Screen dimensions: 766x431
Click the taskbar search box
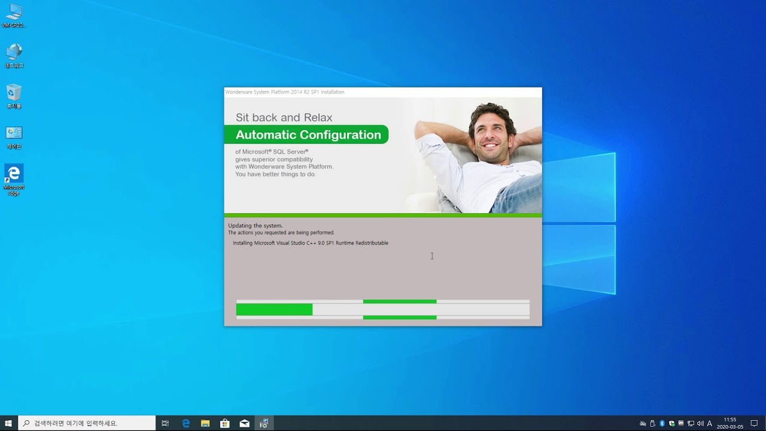[x=87, y=423]
